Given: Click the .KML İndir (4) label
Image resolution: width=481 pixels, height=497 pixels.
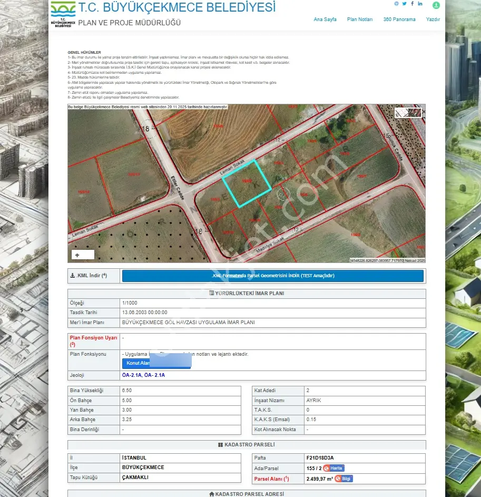Looking at the screenshot, I should coord(92,276).
